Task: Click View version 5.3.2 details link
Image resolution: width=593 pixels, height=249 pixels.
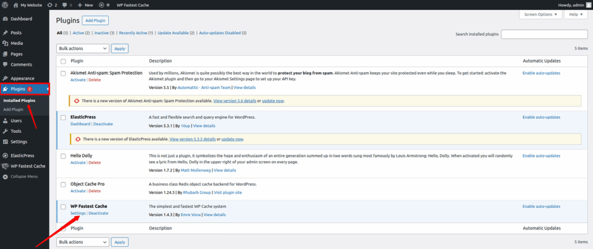Action: click(x=192, y=139)
